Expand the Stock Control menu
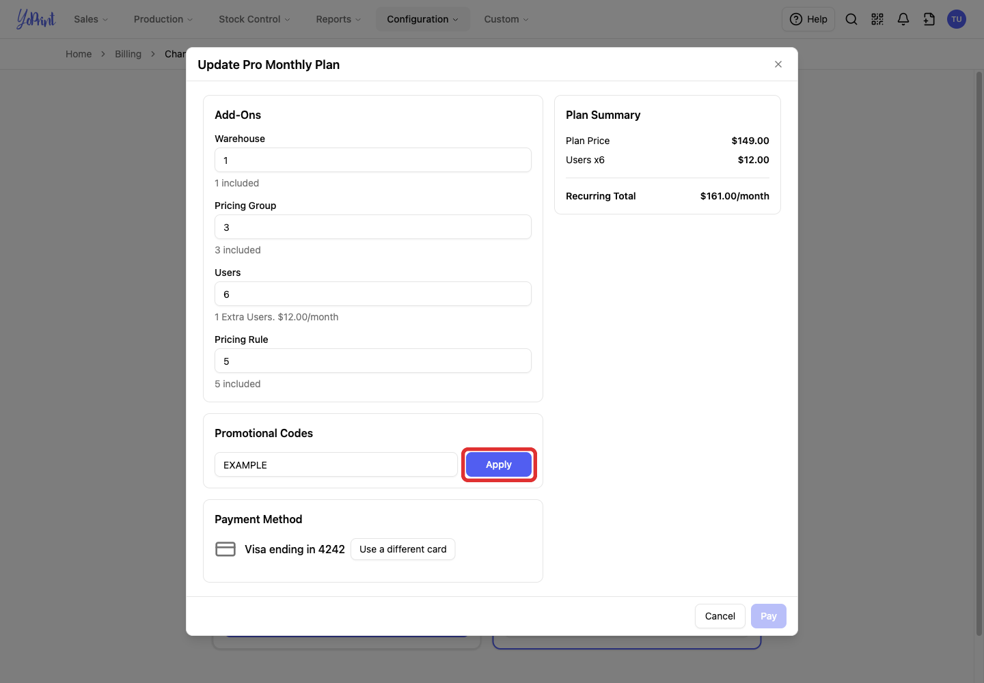The width and height of the screenshot is (984, 683). tap(254, 19)
